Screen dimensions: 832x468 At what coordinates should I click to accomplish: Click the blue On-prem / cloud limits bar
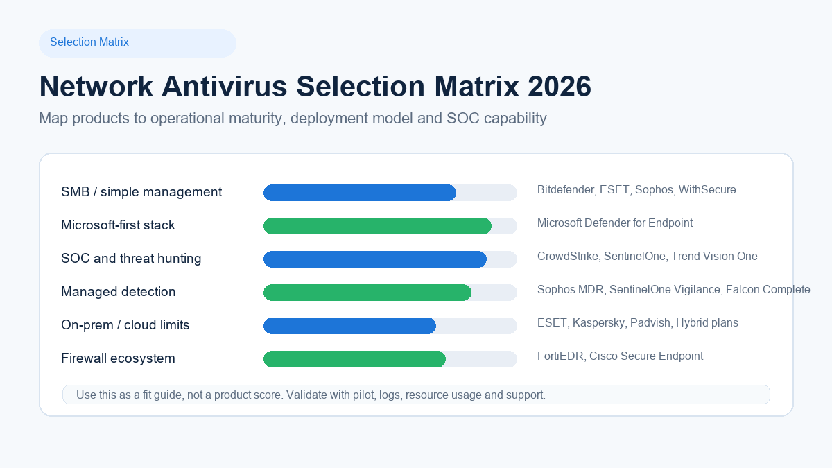coord(349,326)
